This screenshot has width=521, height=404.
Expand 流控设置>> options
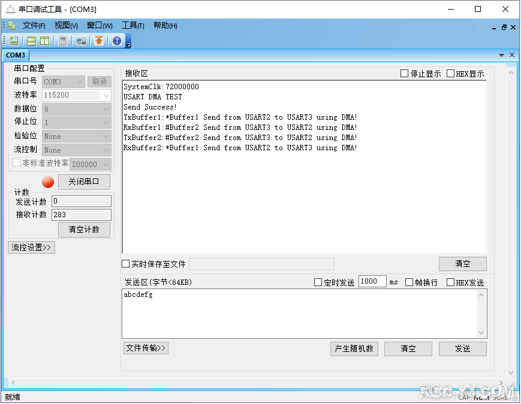(x=31, y=247)
